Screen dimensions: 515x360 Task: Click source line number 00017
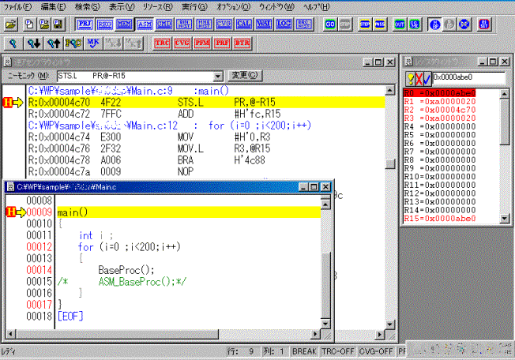tap(39, 305)
